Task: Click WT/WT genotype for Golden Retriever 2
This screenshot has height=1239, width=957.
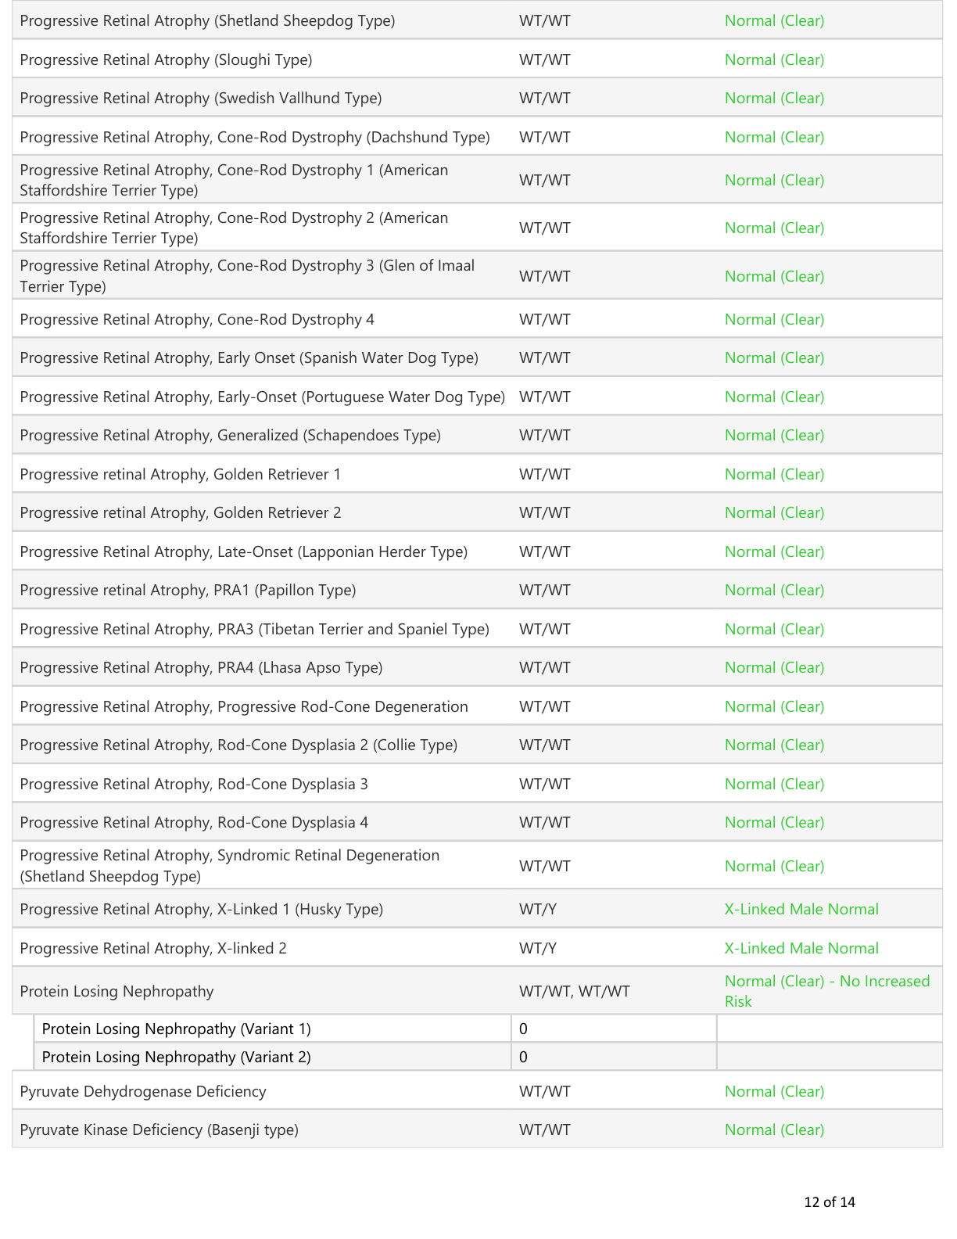Action: pos(545,512)
